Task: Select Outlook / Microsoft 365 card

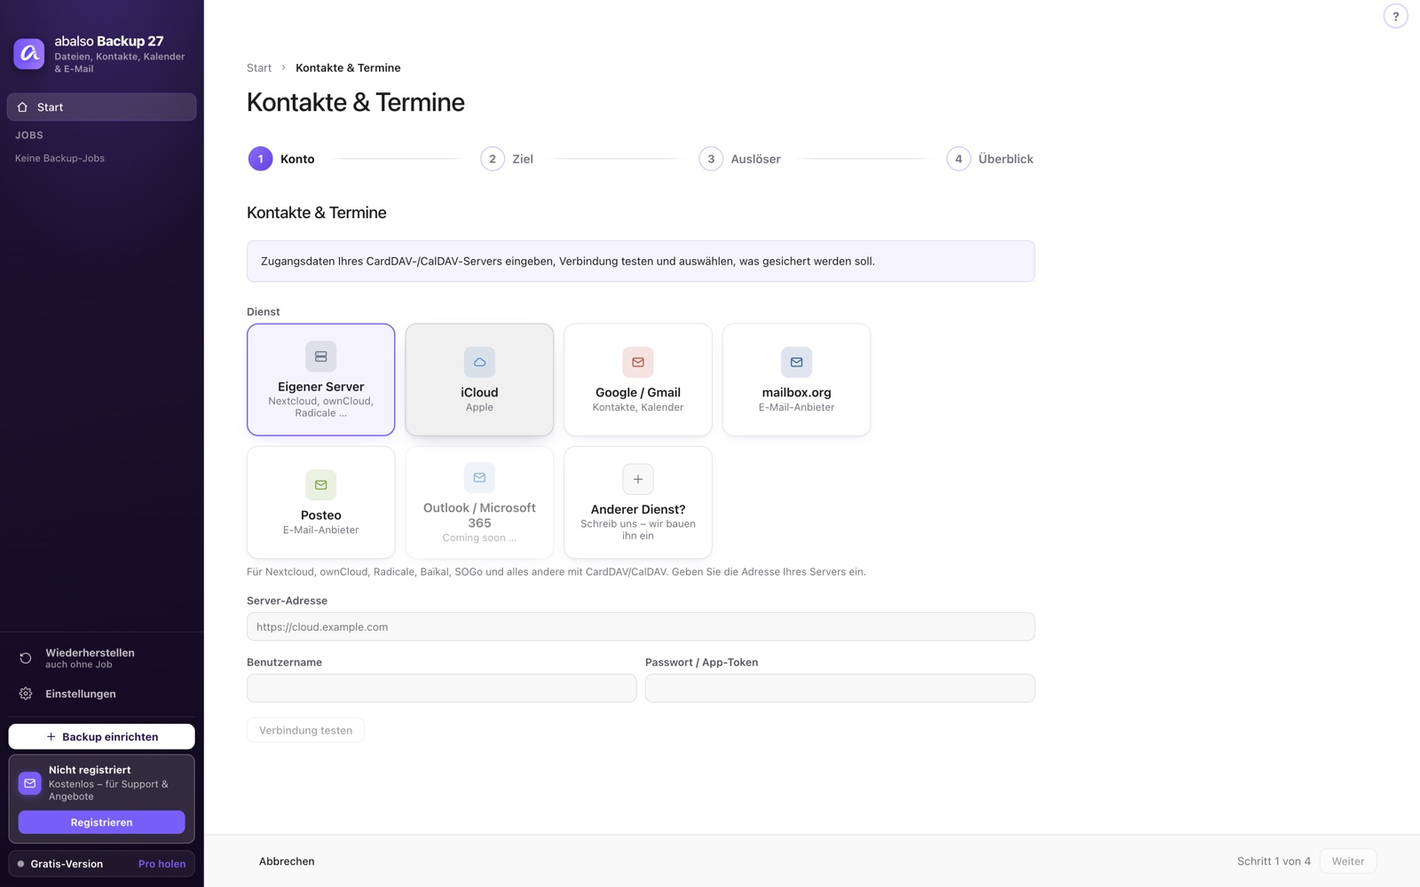Action: coord(479,502)
